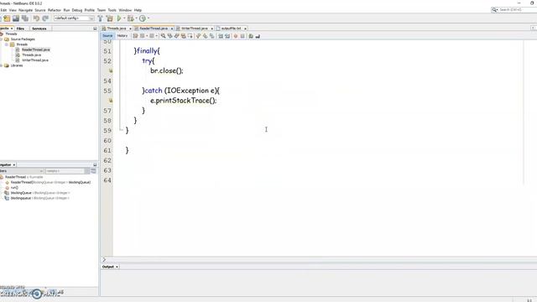Close the outputfile.txt tab
Viewport: 537px width, 302px height.
(x=245, y=29)
